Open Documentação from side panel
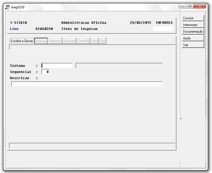 click(x=193, y=31)
